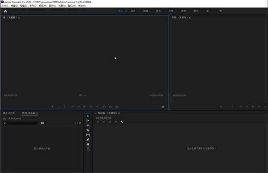Switch to the Learning workspace tab

coord(121,11)
